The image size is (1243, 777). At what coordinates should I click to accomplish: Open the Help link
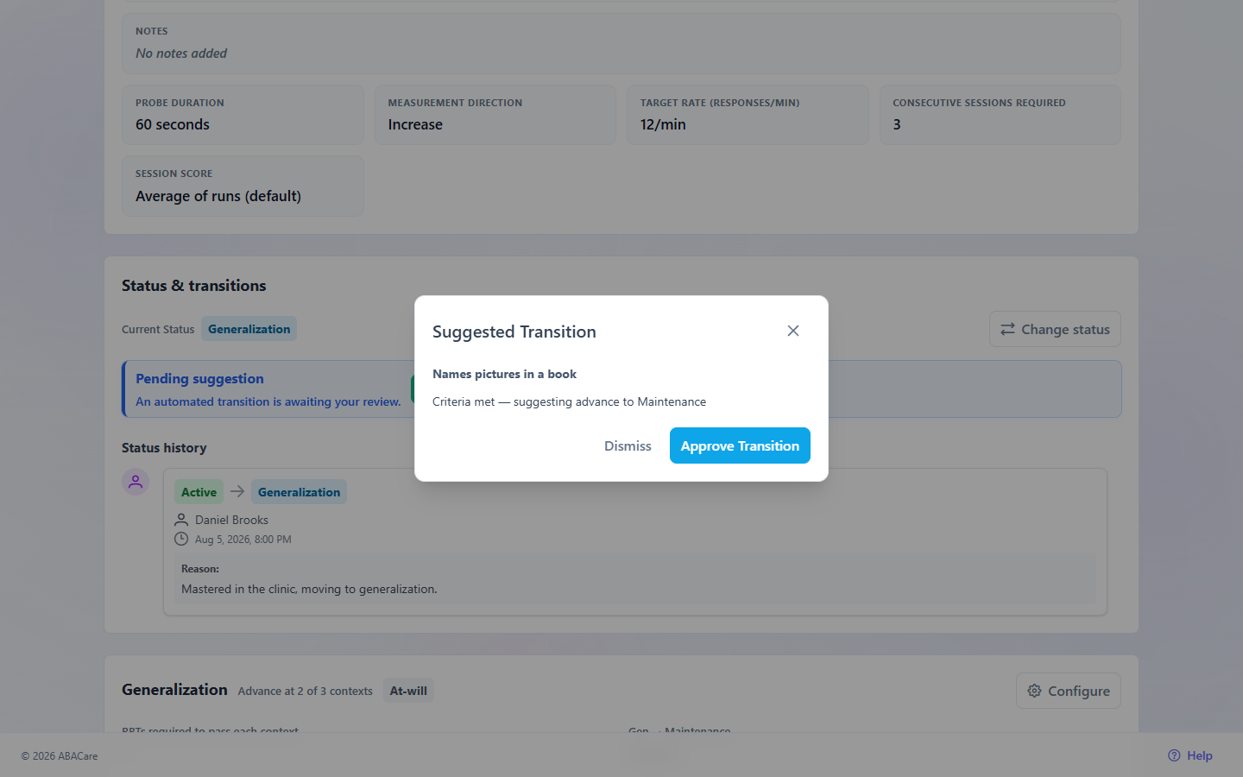click(1190, 755)
